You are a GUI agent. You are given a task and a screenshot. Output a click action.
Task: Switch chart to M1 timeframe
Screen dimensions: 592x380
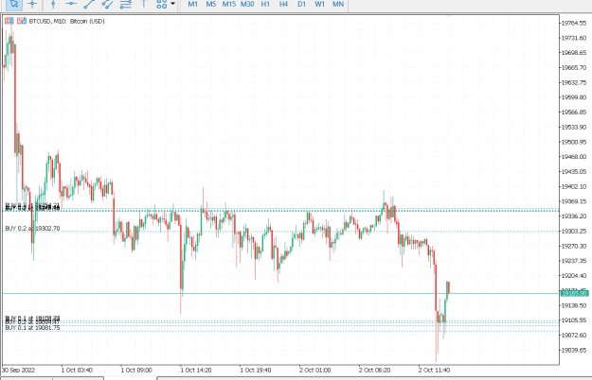(193, 4)
